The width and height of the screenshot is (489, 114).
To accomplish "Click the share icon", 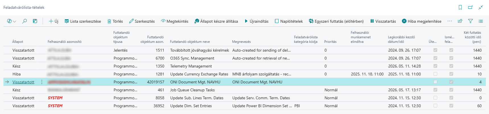I will point(460,21).
